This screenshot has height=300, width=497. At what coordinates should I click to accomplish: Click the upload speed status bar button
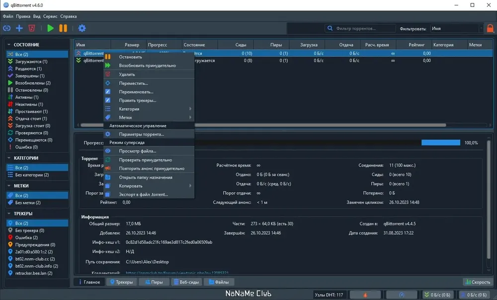(474, 295)
